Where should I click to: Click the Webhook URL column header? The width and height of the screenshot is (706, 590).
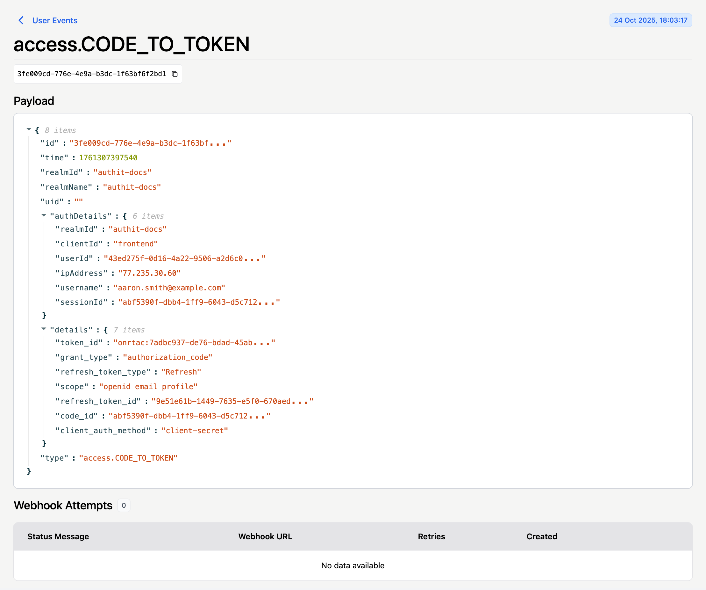click(x=265, y=536)
